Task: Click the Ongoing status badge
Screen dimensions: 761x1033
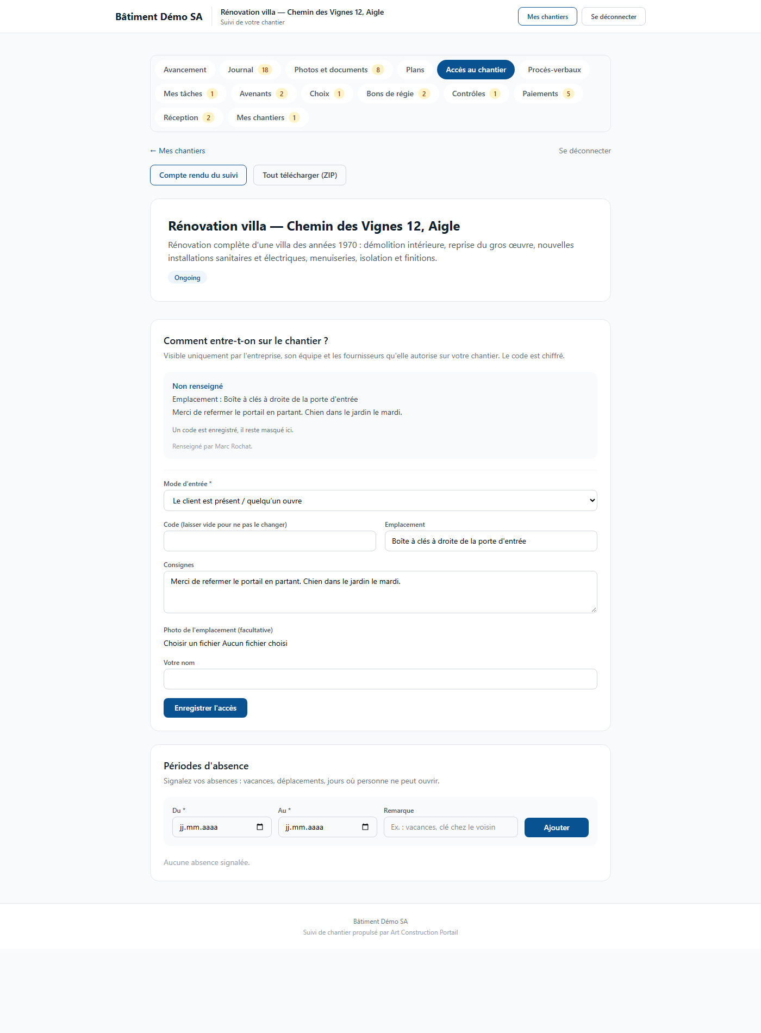Action: tap(188, 277)
